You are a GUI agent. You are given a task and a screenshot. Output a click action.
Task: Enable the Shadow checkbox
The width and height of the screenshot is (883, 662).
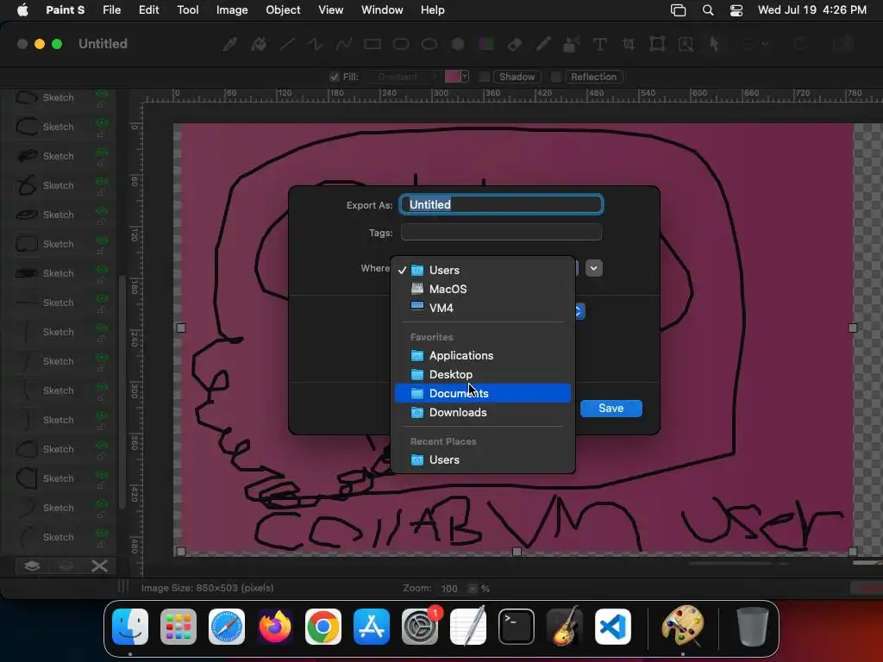[484, 77]
